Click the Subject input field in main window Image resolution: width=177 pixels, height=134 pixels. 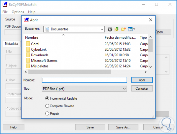pyautogui.click(x=14, y=71)
